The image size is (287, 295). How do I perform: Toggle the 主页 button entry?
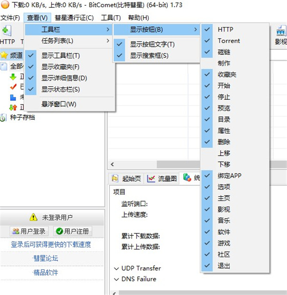235,198
